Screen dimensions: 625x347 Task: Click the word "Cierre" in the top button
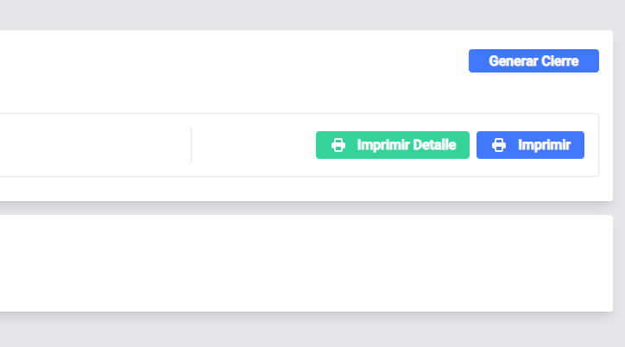coord(559,61)
